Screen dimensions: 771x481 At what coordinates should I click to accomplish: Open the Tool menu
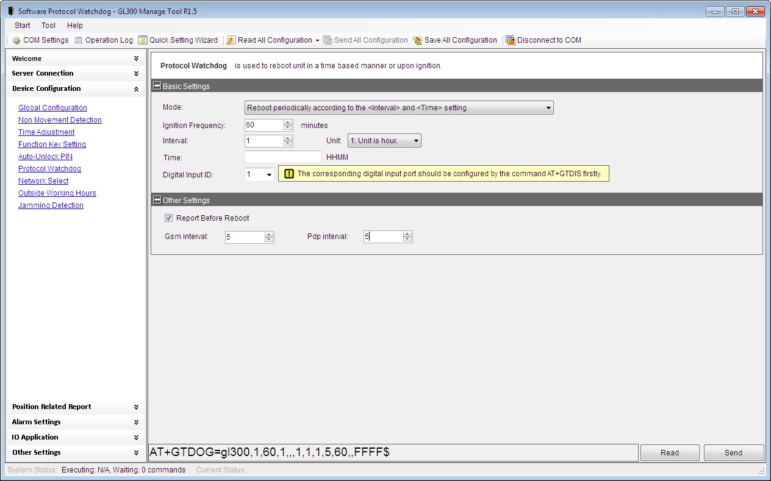pos(48,26)
